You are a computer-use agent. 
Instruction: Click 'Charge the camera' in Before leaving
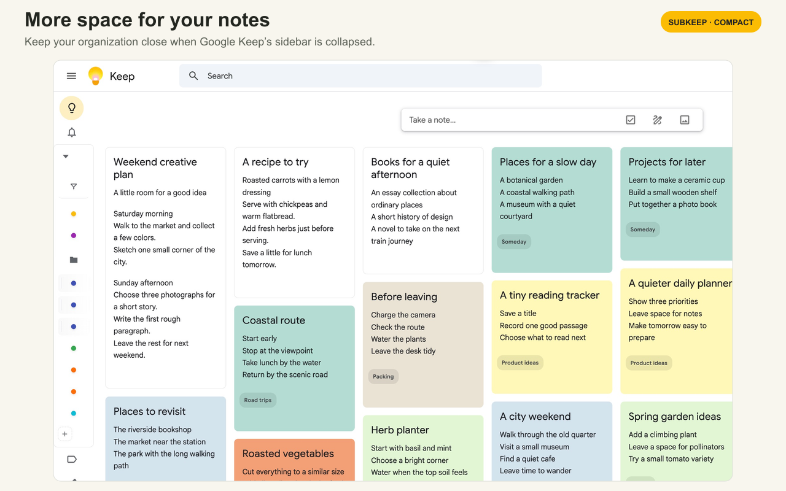(403, 315)
